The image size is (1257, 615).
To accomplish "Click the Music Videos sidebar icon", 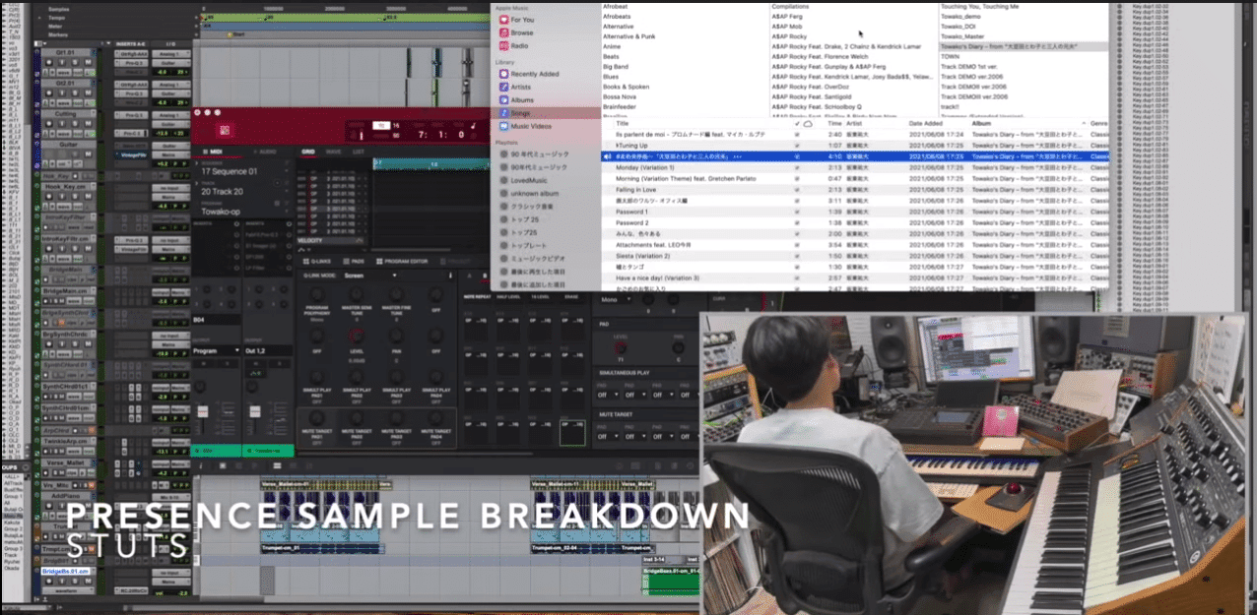I will click(x=502, y=126).
